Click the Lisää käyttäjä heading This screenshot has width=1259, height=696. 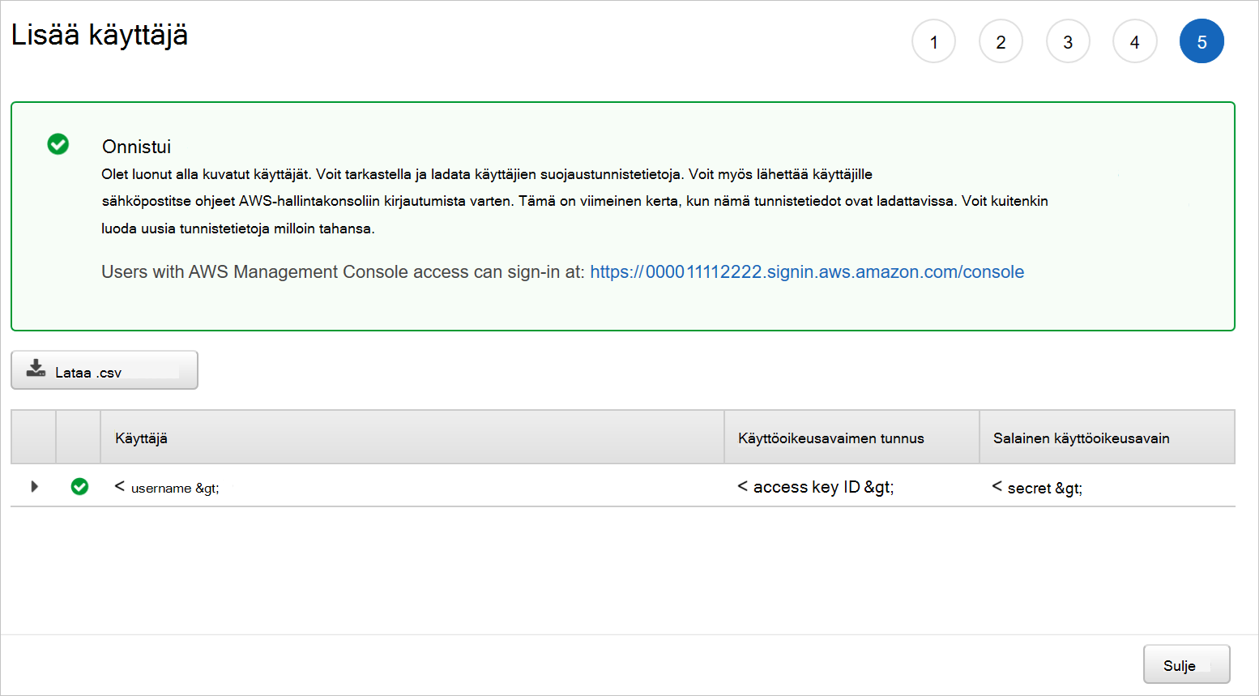click(x=100, y=35)
